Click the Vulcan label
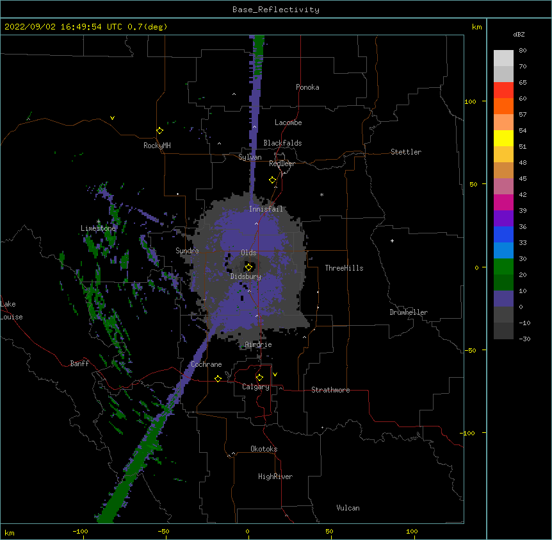Image resolution: width=552 pixels, height=540 pixels. [x=348, y=508]
